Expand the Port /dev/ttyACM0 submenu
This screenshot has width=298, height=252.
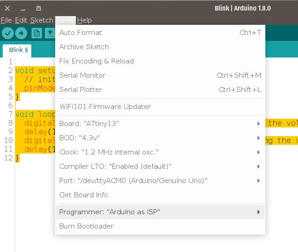click(x=160, y=181)
